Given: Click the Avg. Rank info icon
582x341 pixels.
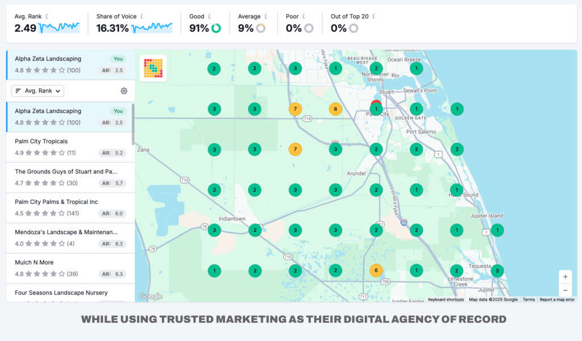Looking at the screenshot, I should tap(46, 16).
